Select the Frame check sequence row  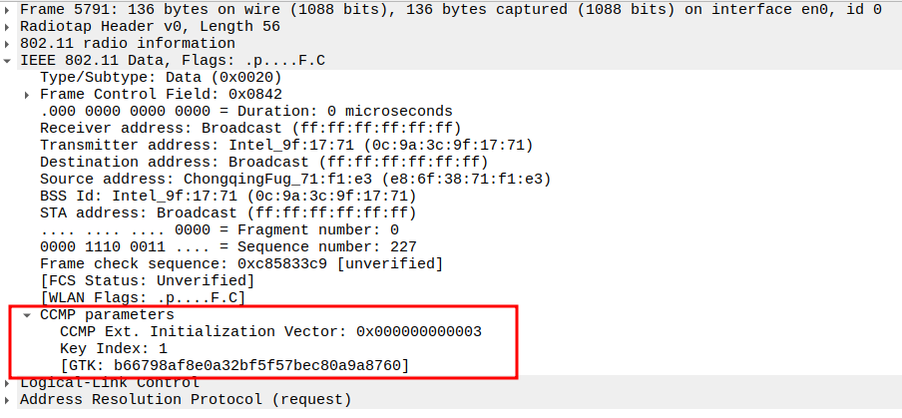[240, 263]
